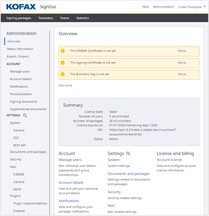The width and height of the screenshot is (209, 216).
Task: Select SSO under System settings
Action: click(x=17, y=138)
